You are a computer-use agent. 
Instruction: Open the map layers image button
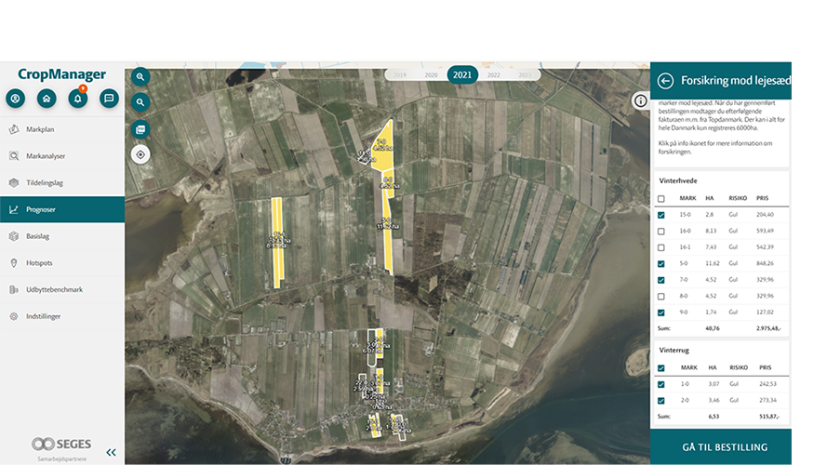(140, 129)
